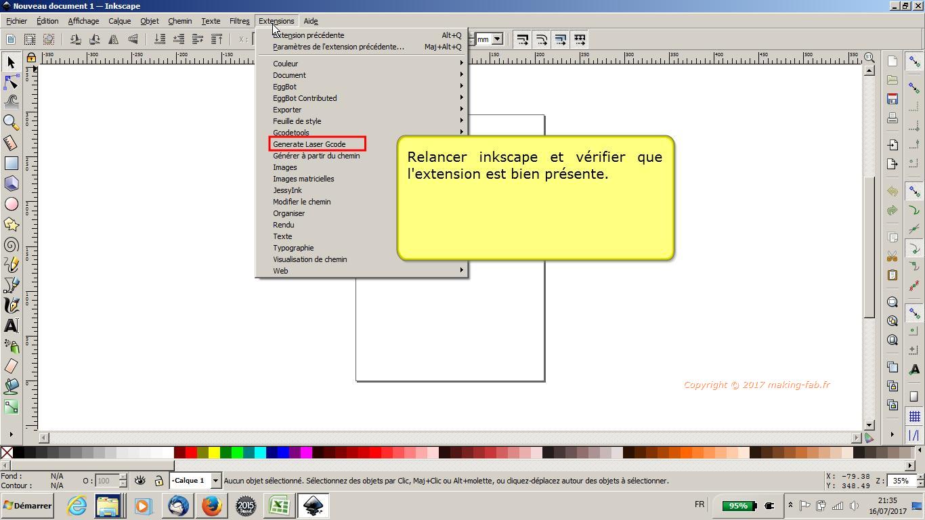The height and width of the screenshot is (520, 925).
Task: Launch Firefox from the taskbar
Action: pos(211,506)
